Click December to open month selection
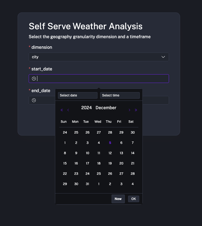Image resolution: width=202 pixels, height=226 pixels. 106,108
